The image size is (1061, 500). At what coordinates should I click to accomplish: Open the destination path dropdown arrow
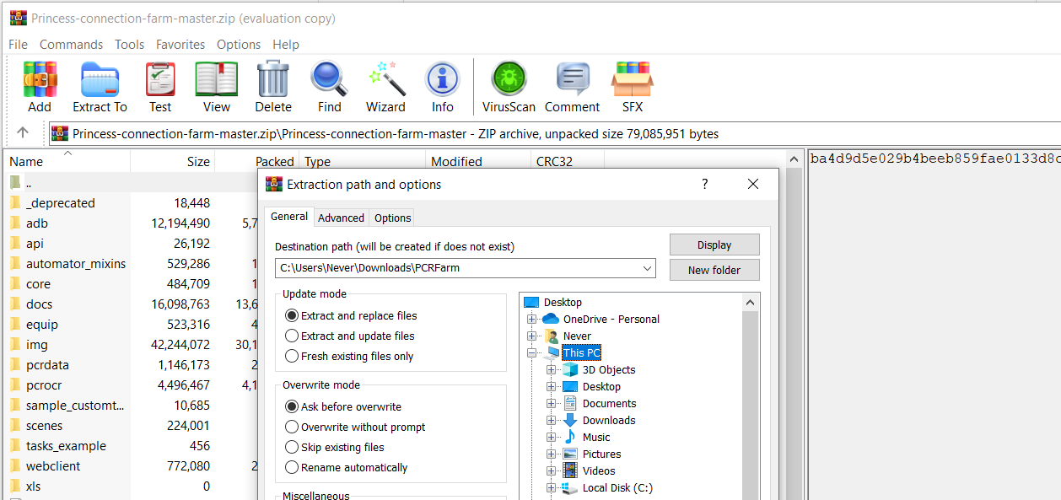(x=647, y=268)
